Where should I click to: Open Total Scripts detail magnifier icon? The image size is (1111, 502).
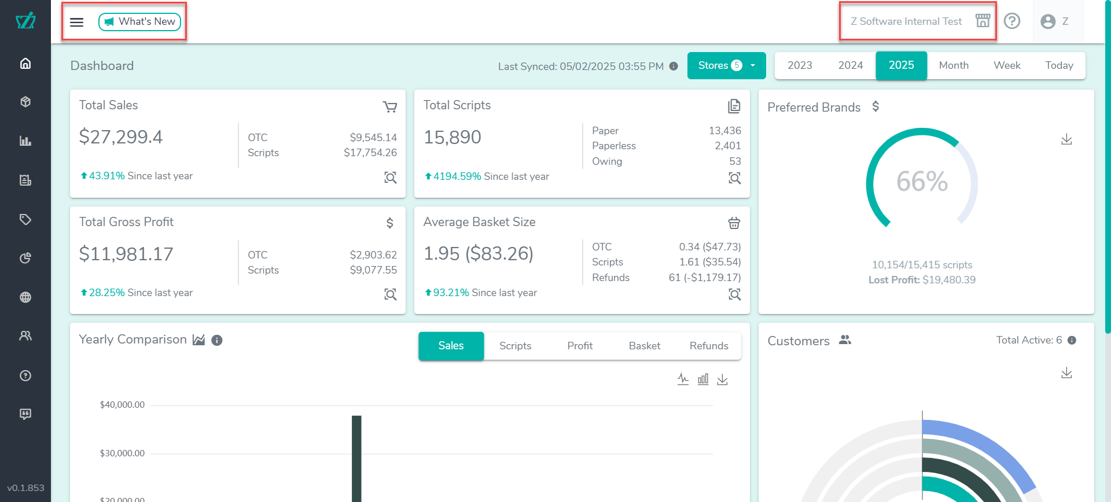[735, 178]
